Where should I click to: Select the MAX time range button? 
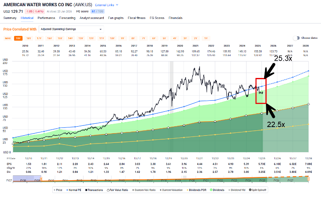pyautogui.click(x=8, y=38)
